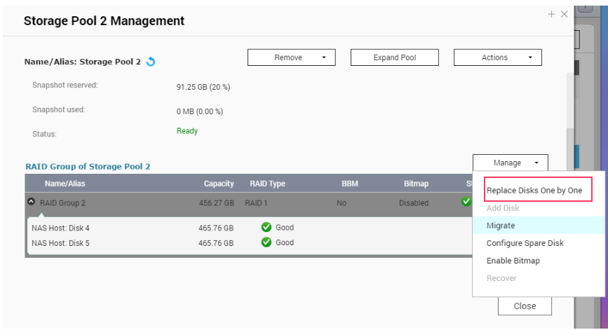608x330 pixels.
Task: Open the Actions dropdown
Action: 497,57
